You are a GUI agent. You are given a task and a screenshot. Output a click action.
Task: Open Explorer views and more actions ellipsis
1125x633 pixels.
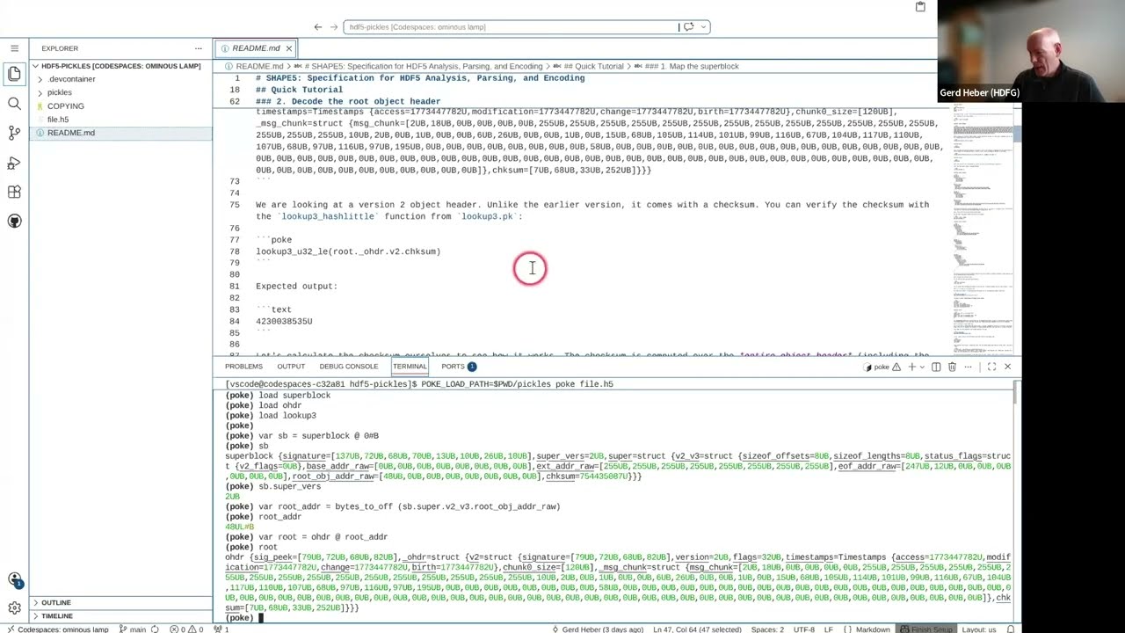tap(198, 48)
